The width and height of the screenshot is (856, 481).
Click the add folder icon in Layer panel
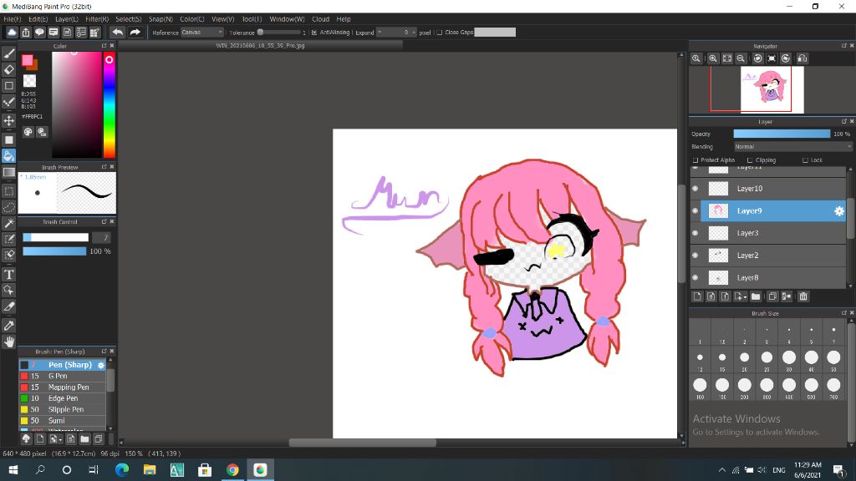pos(756,296)
